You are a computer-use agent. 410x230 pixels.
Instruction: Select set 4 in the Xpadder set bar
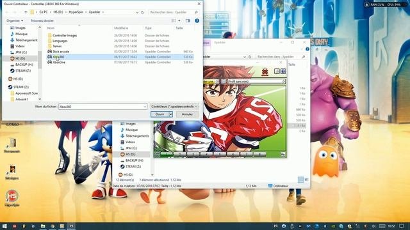(x=206, y=155)
